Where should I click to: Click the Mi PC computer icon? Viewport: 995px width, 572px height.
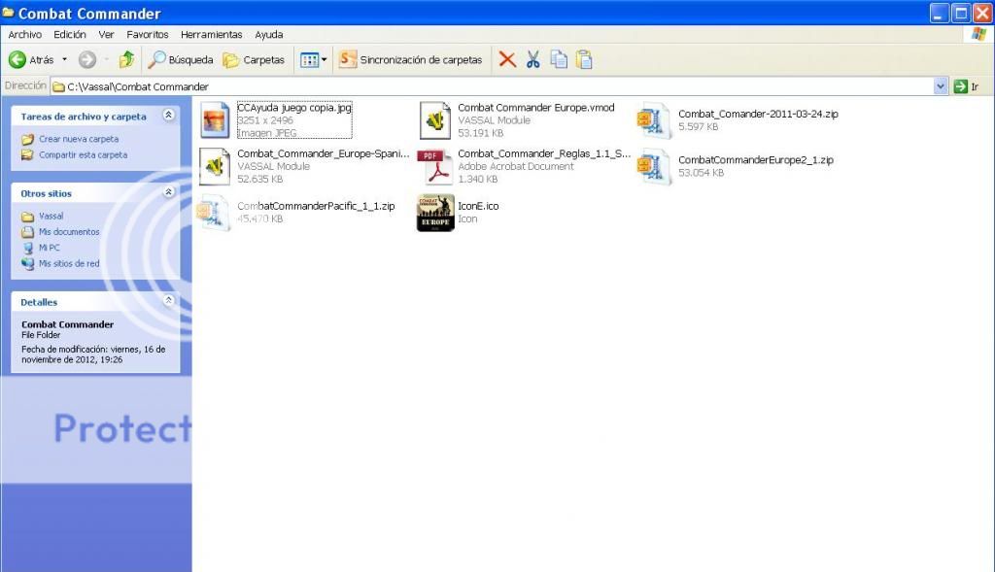[27, 248]
